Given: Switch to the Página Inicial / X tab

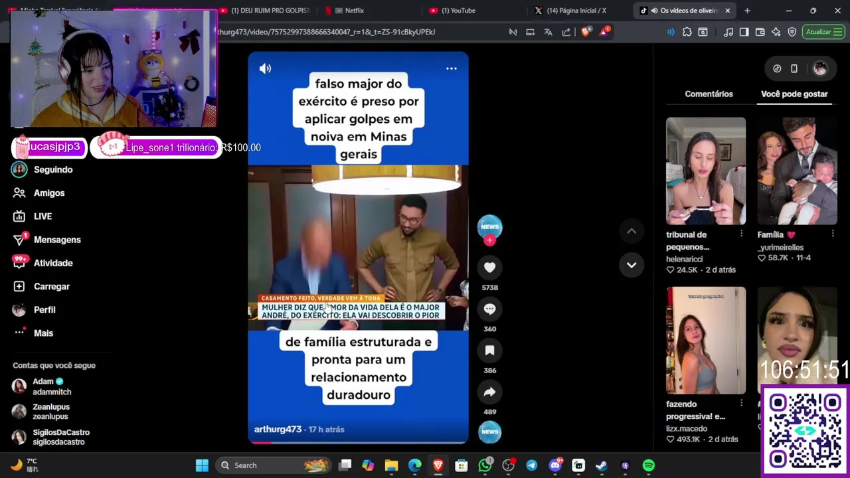Looking at the screenshot, I should pos(580,11).
